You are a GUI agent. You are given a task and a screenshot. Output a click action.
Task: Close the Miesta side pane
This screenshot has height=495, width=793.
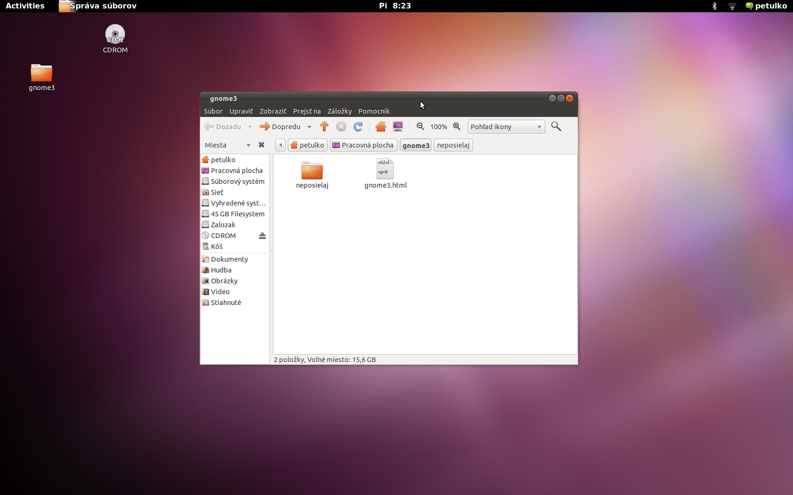click(x=262, y=145)
